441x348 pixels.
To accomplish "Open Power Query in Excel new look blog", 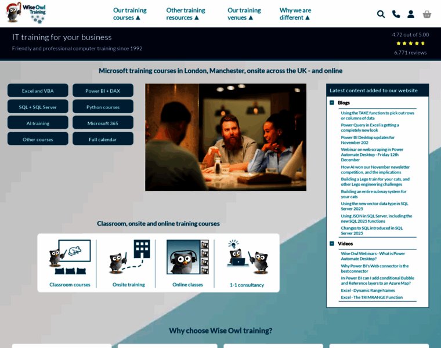I will pos(370,128).
